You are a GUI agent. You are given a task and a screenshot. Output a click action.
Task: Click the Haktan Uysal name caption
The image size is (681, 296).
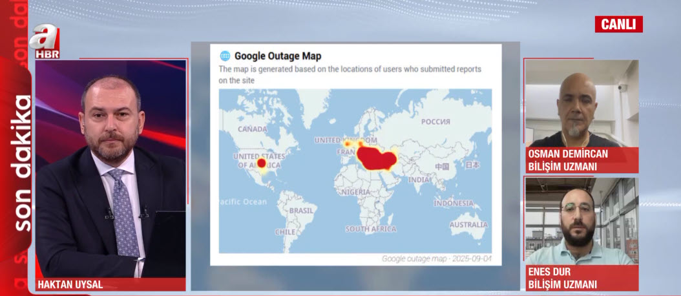tap(71, 284)
